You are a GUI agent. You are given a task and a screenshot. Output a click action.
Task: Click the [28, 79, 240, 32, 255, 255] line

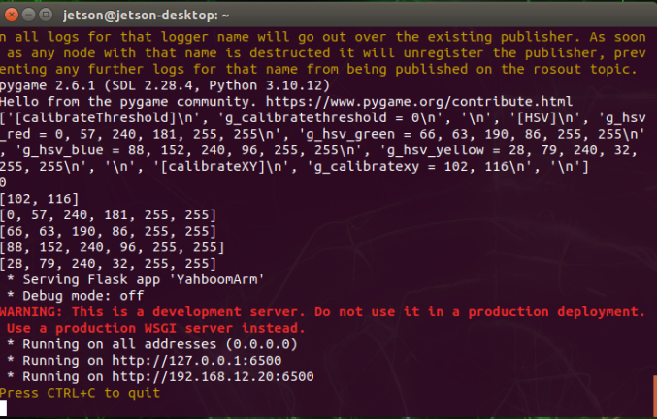coord(108,263)
